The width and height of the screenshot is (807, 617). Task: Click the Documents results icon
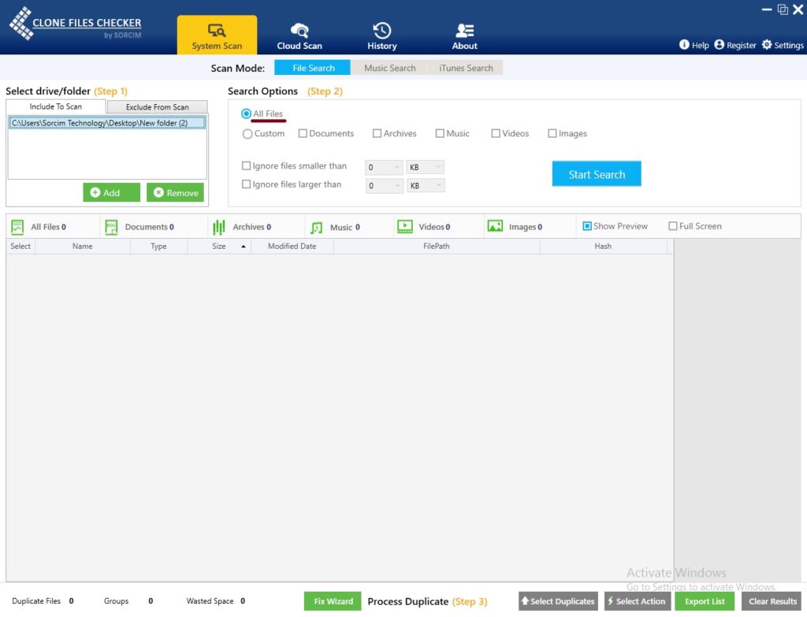pyautogui.click(x=111, y=227)
